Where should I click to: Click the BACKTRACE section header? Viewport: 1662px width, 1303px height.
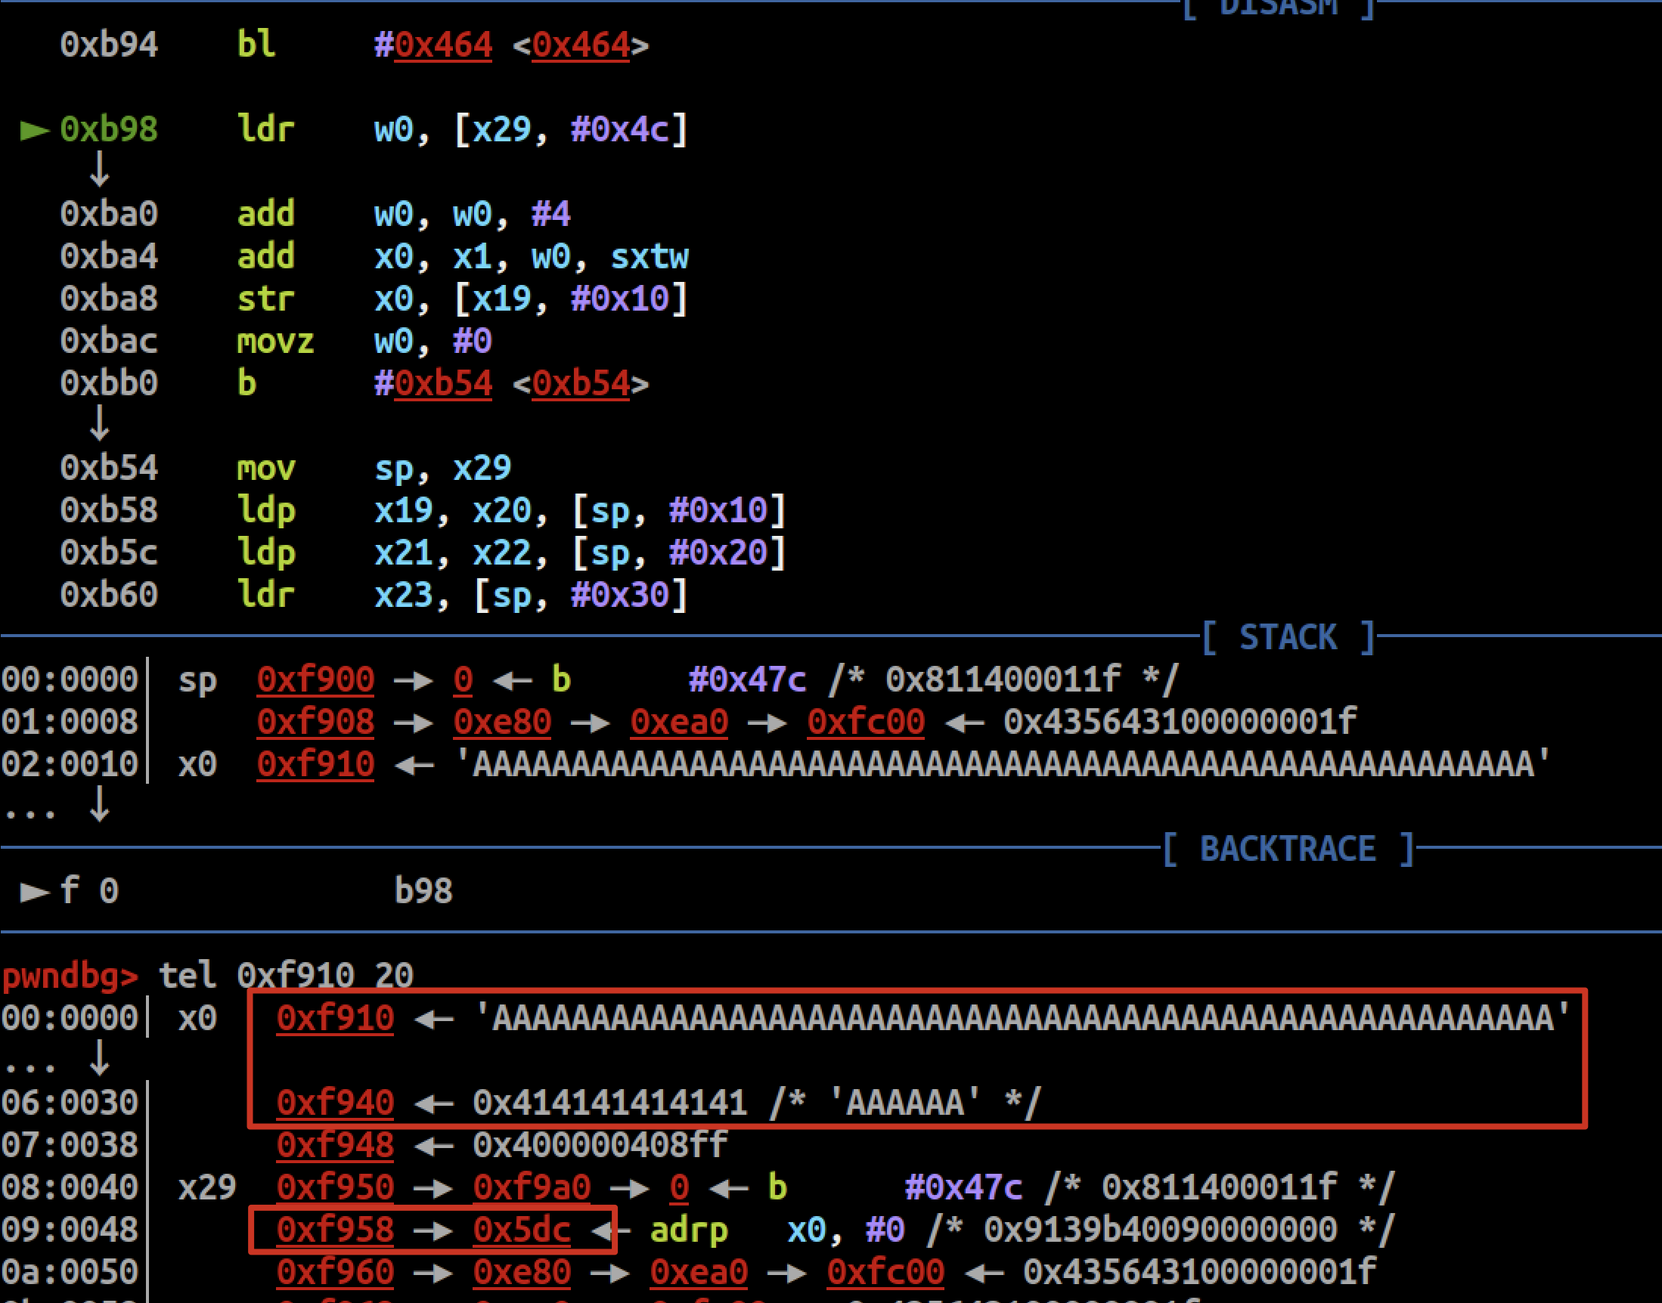click(x=1287, y=848)
